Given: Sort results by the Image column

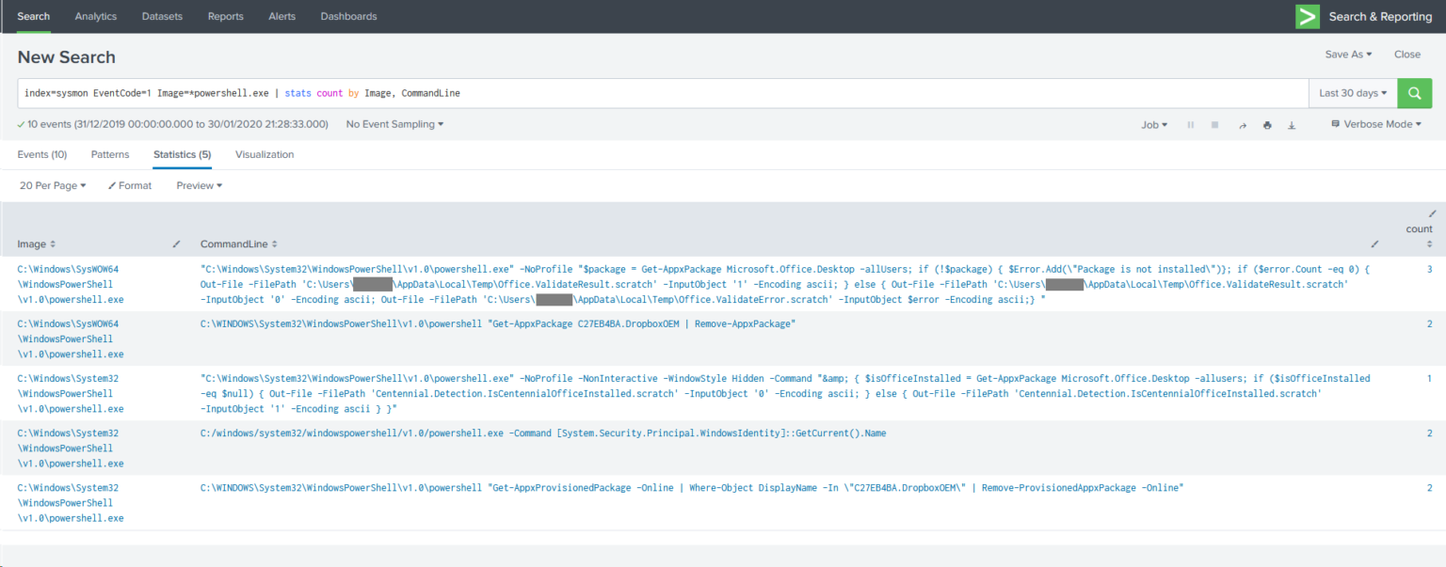Looking at the screenshot, I should tap(36, 244).
